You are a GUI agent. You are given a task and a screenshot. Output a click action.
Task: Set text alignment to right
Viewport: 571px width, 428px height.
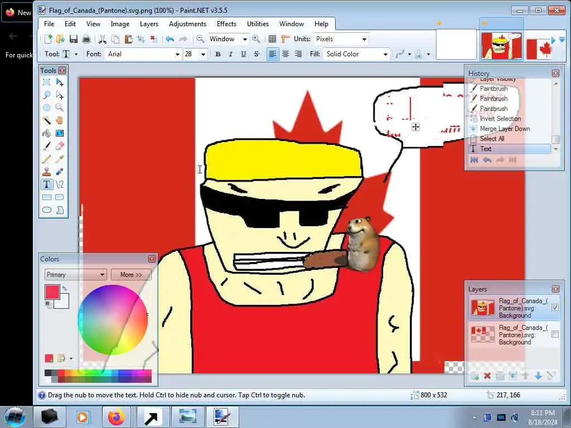coord(298,54)
